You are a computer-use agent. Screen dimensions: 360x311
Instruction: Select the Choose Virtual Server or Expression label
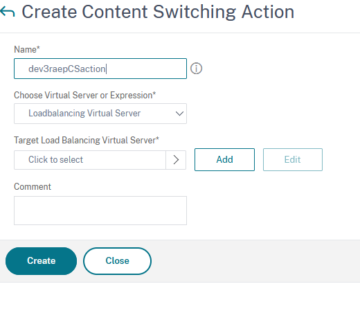pyautogui.click(x=84, y=95)
